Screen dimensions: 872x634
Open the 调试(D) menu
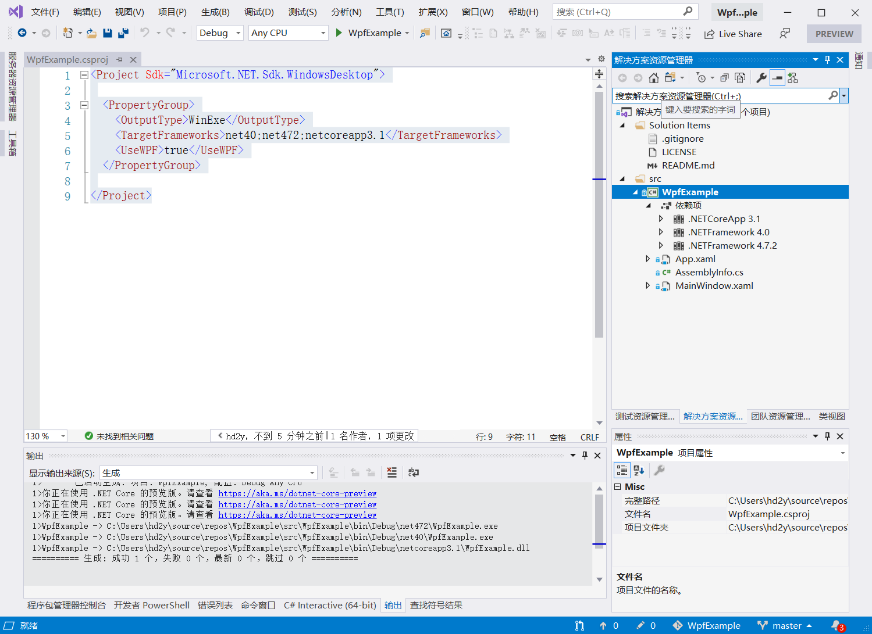pyautogui.click(x=259, y=12)
